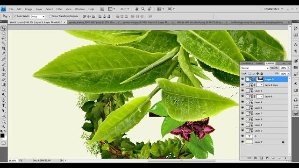Select the Horizontal Type tool
299x168 pixels.
coord(4,105)
